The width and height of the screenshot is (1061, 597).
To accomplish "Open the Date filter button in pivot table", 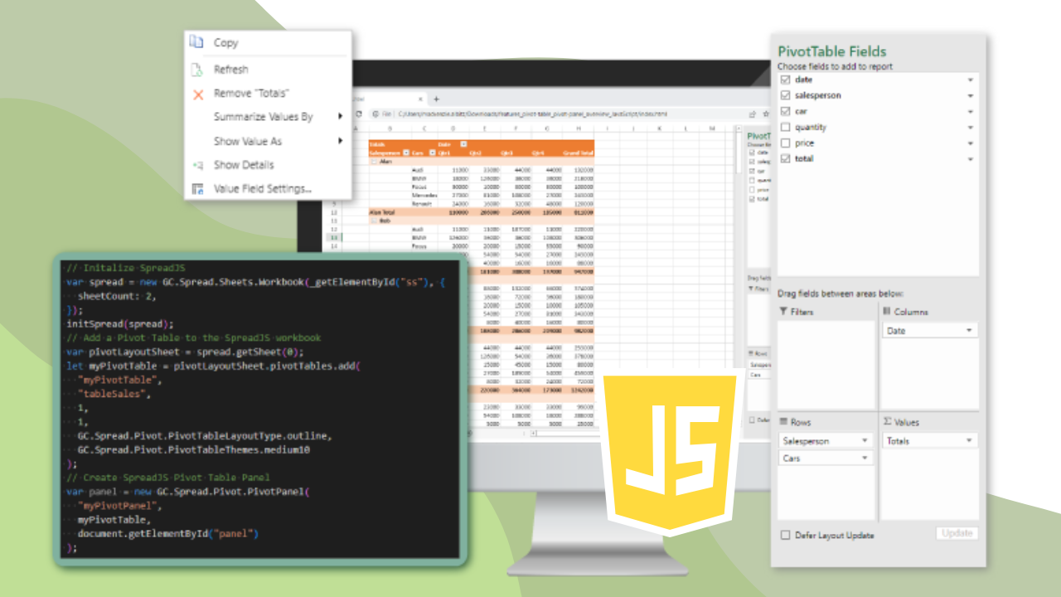I will click(x=463, y=144).
